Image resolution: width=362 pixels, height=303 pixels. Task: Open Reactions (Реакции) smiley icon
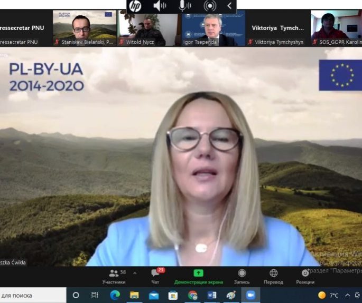pyautogui.click(x=305, y=276)
